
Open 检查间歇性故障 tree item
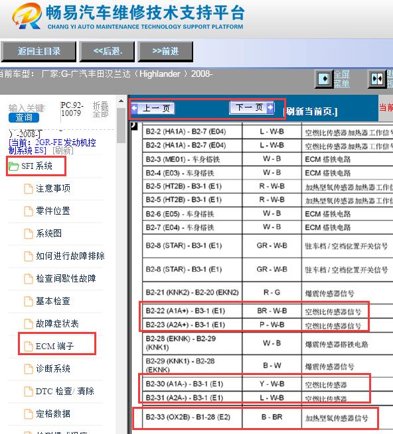pos(66,278)
